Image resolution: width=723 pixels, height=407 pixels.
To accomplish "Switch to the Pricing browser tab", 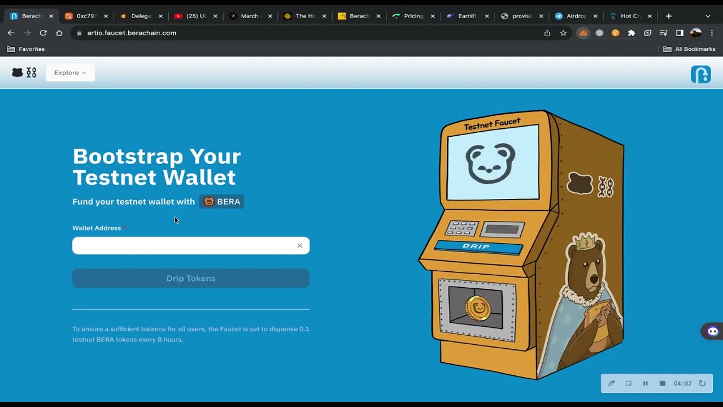I will click(x=413, y=16).
